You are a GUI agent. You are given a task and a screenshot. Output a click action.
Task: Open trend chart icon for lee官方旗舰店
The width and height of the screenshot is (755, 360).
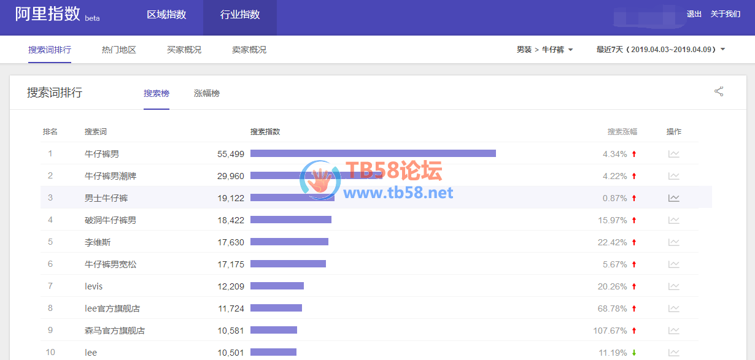pyautogui.click(x=673, y=308)
